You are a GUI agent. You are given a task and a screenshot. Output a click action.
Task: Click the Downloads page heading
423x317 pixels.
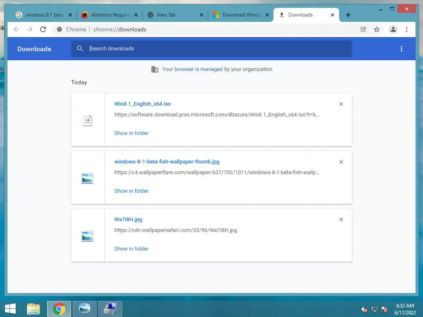tap(34, 49)
